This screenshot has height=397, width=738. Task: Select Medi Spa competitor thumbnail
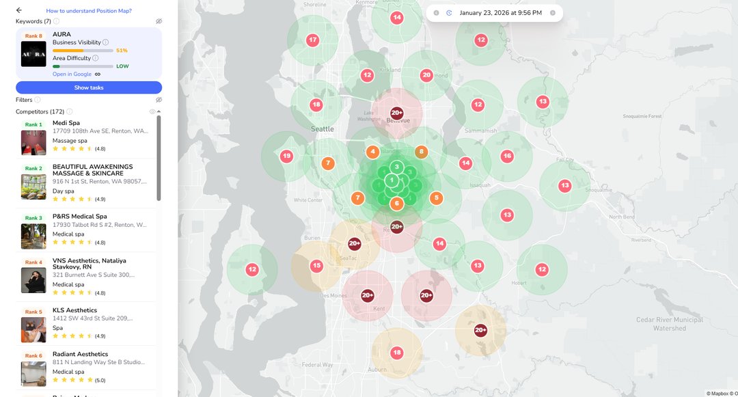[x=33, y=143]
